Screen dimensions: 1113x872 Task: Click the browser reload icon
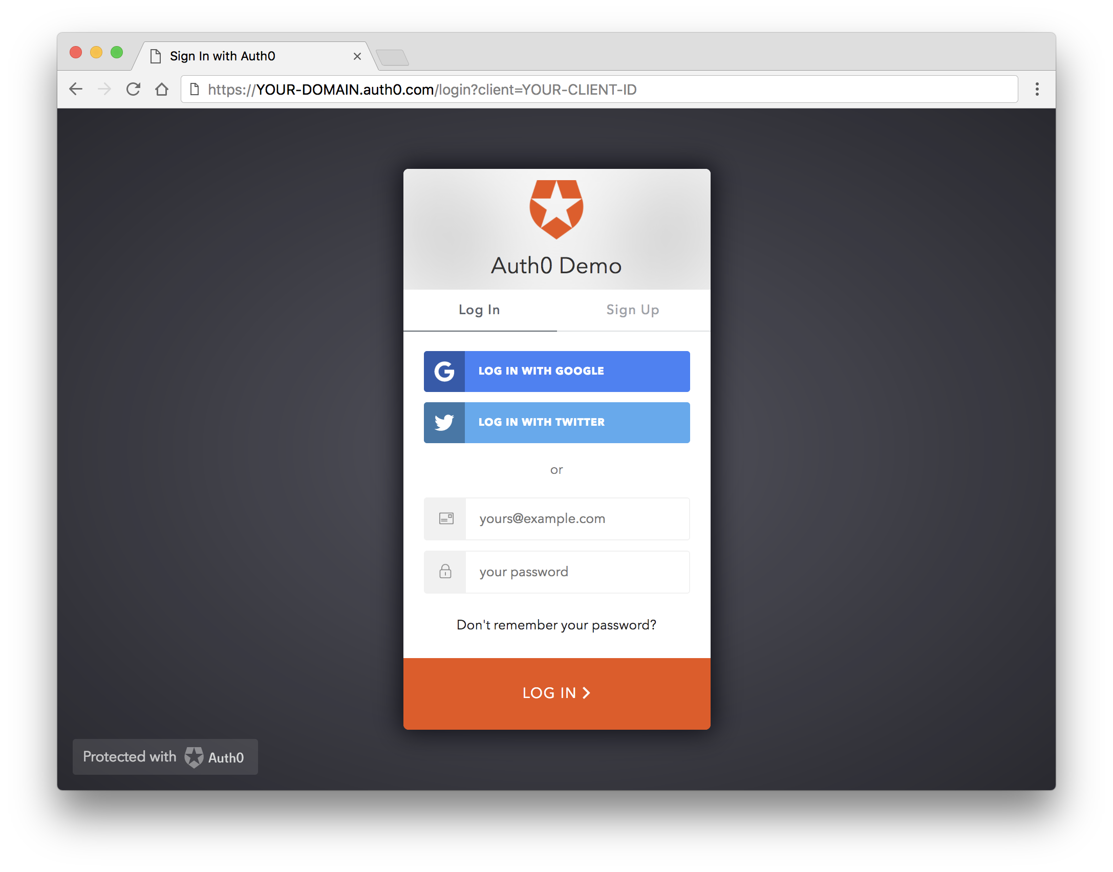coord(133,90)
